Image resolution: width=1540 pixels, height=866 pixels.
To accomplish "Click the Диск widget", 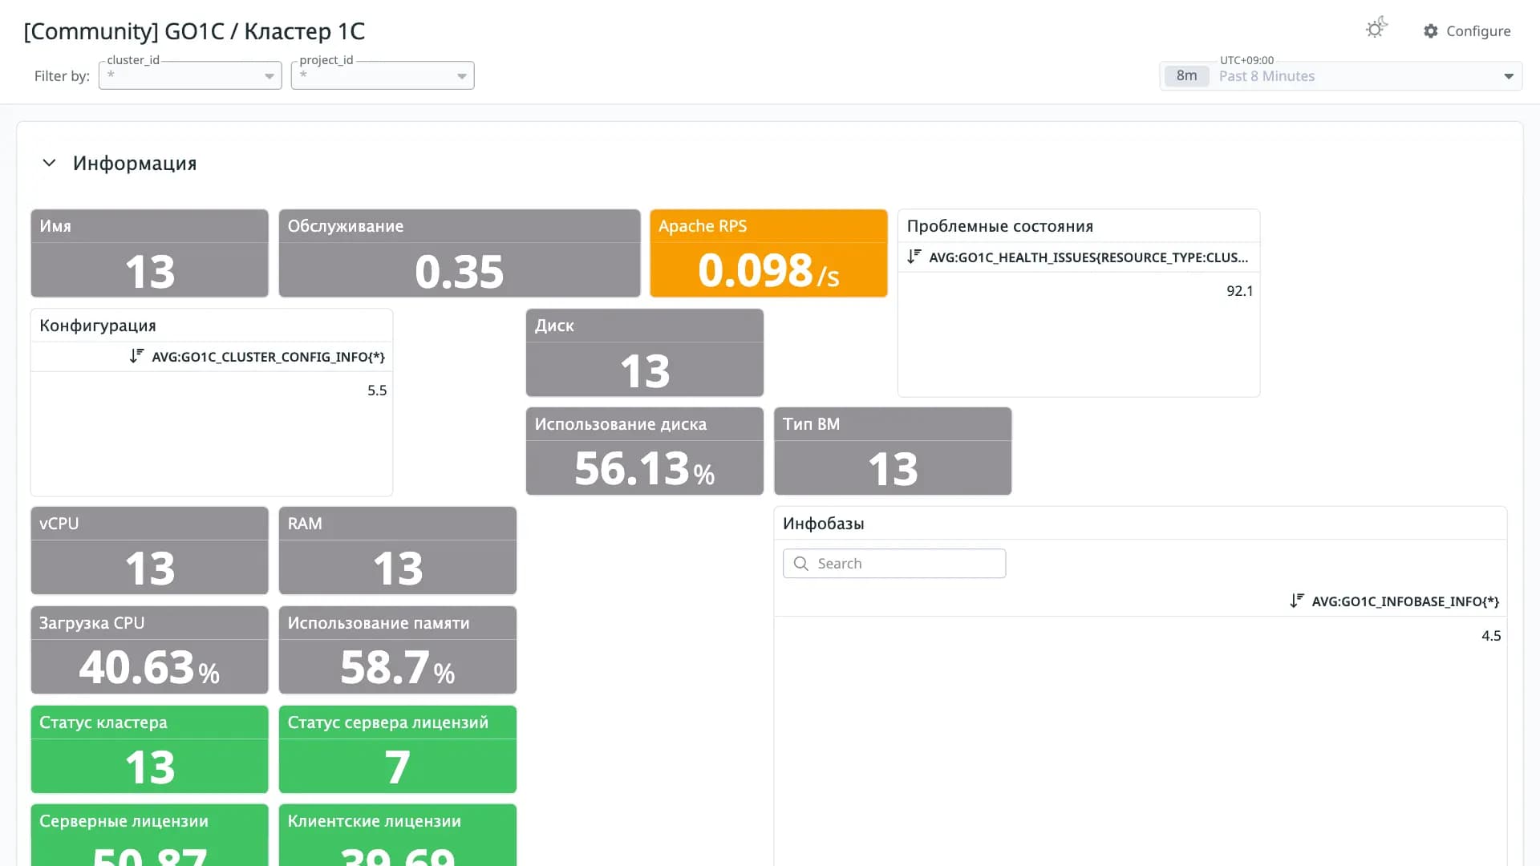I will [x=645, y=353].
